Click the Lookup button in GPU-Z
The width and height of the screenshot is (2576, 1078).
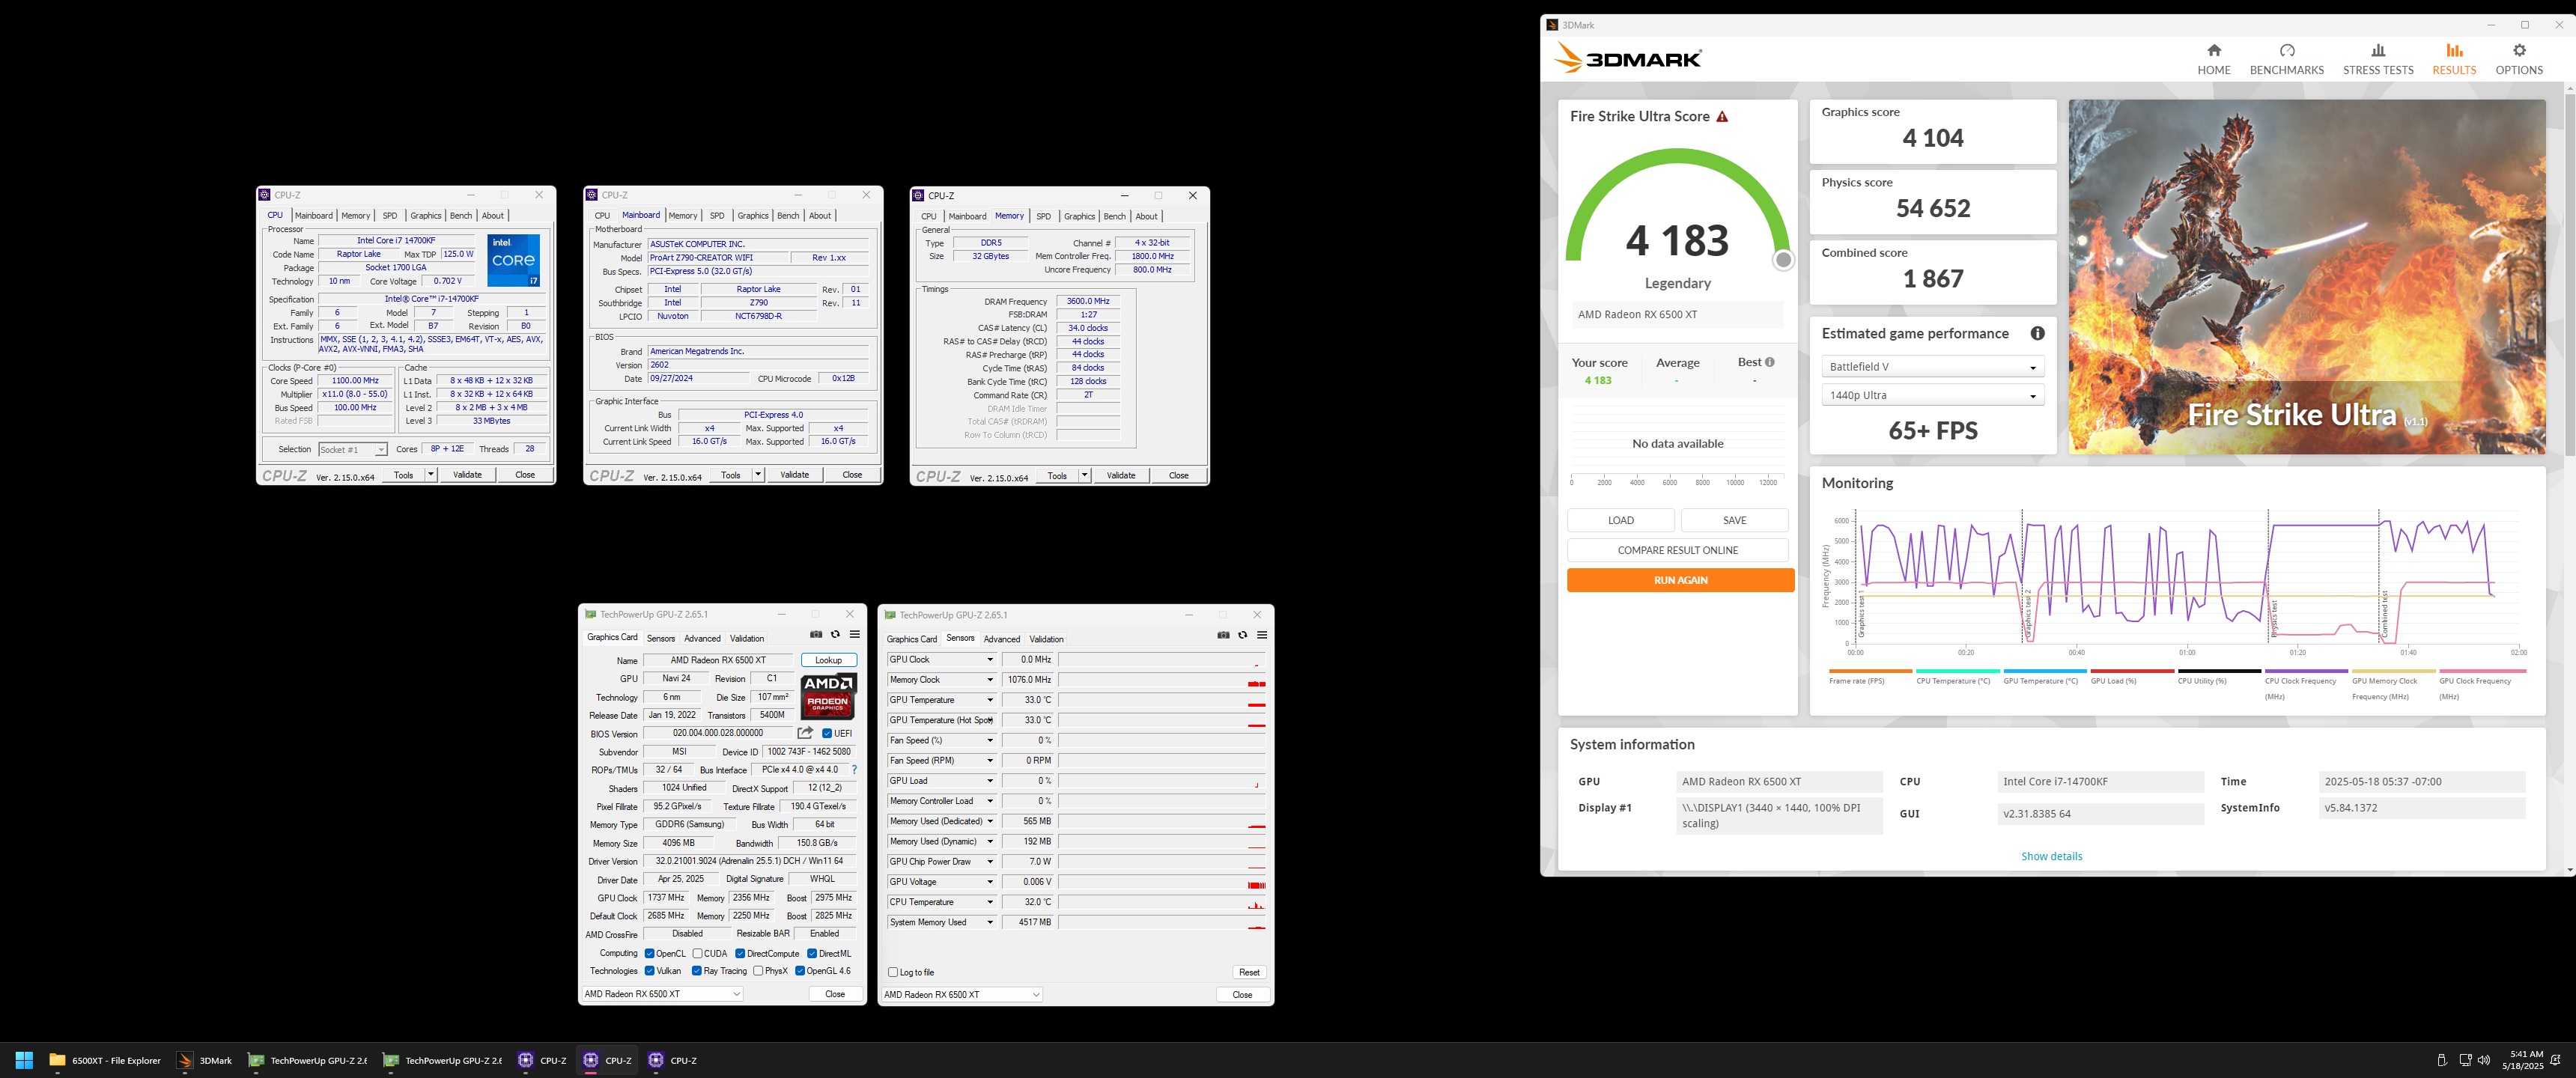829,661
